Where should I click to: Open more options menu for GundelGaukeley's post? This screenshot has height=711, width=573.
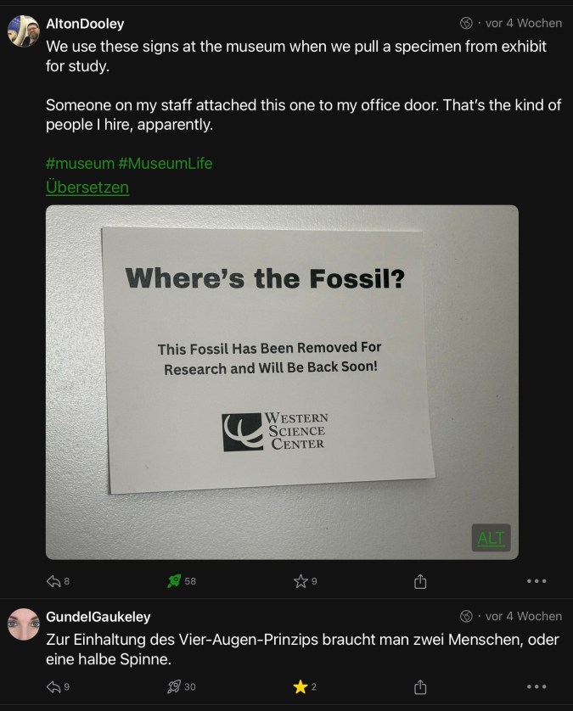click(536, 686)
